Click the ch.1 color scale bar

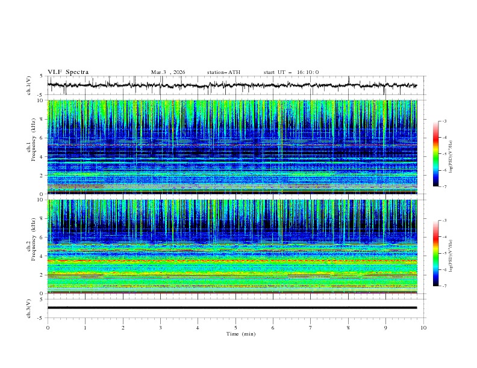pyautogui.click(x=436, y=154)
